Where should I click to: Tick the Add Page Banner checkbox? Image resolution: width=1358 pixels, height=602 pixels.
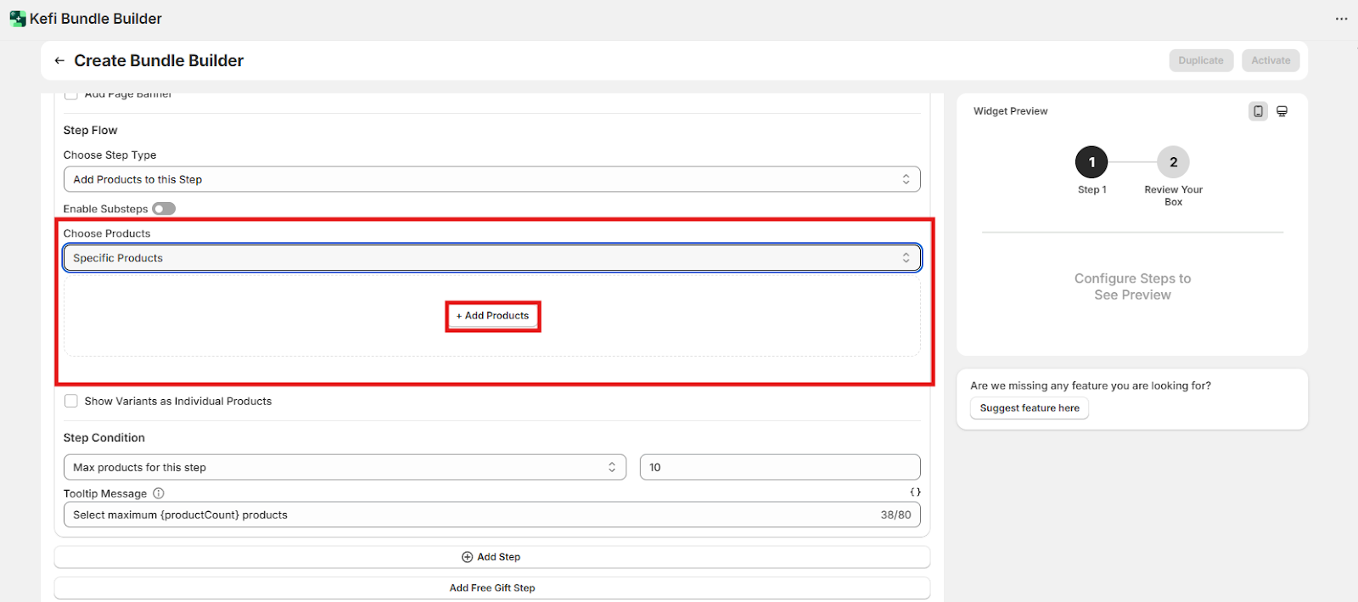(x=71, y=94)
